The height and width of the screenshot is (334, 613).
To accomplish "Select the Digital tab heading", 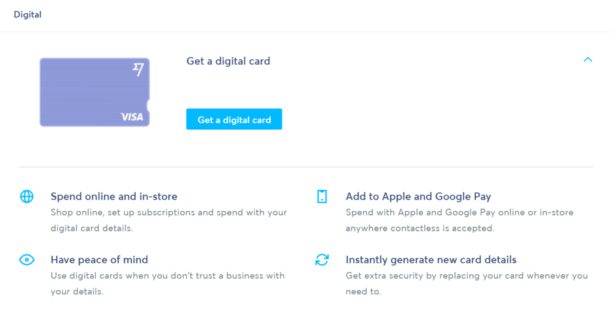I will [28, 14].
